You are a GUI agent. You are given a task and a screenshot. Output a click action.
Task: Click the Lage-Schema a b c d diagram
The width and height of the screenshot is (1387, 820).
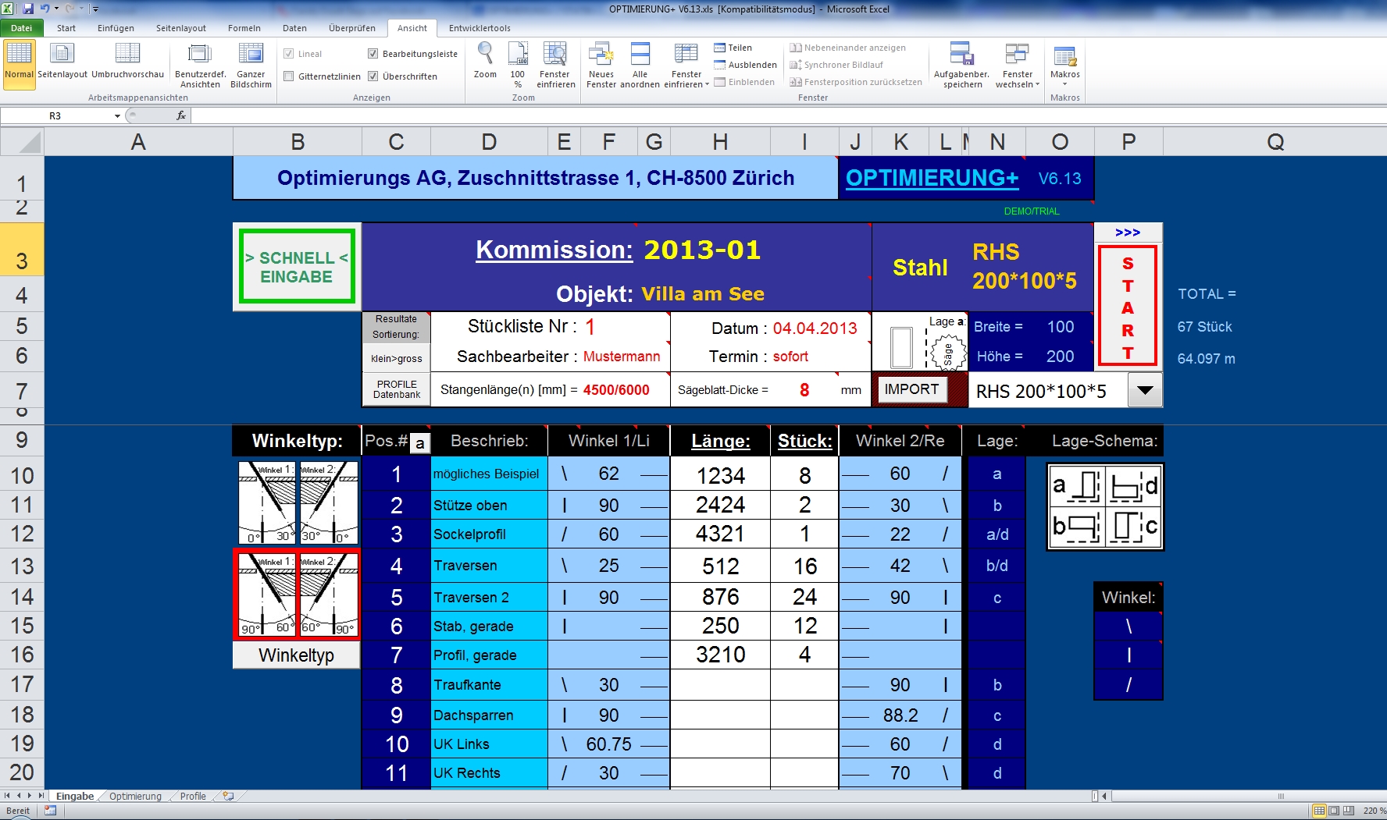[x=1104, y=507]
